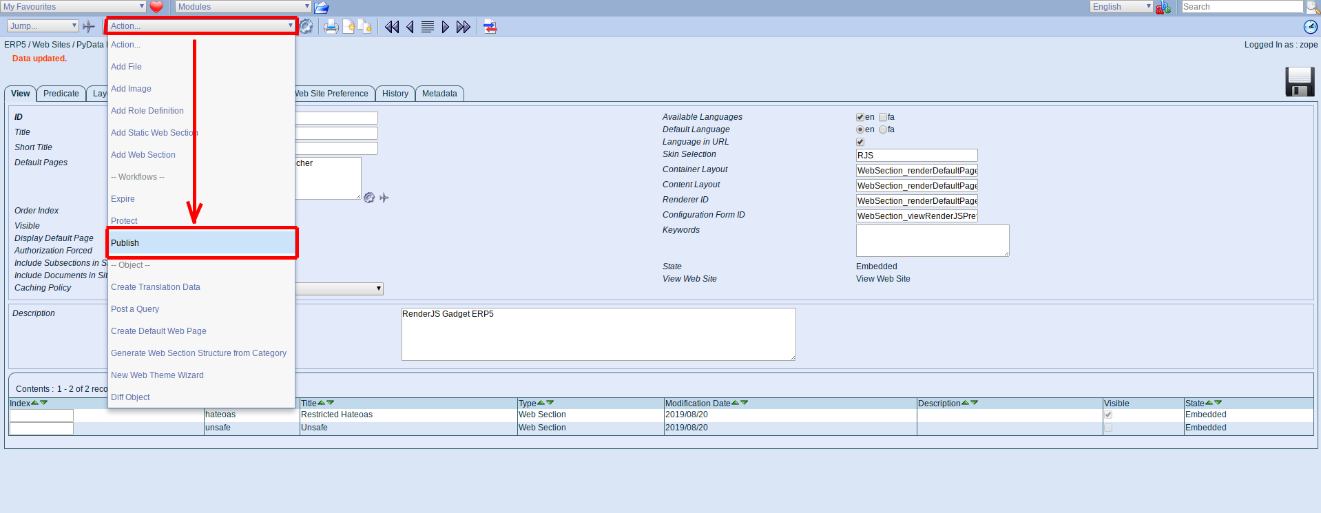
Task: Open the Web Site Preference tab
Action: [335, 94]
